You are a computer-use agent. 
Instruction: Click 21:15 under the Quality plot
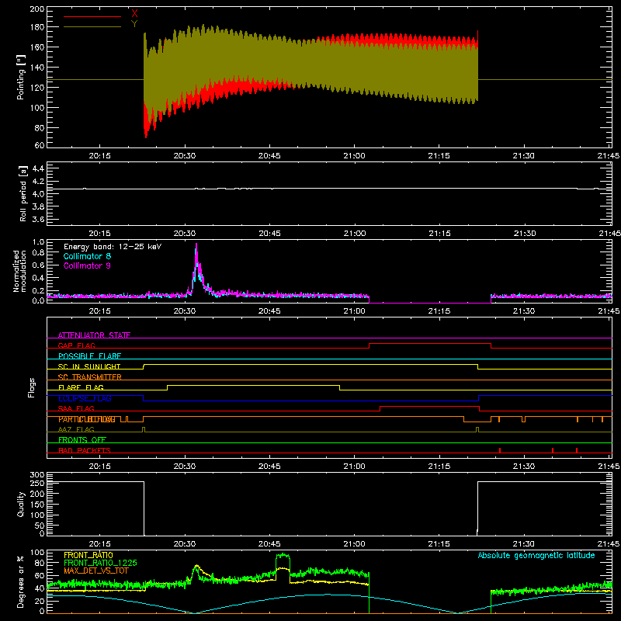coord(439,544)
